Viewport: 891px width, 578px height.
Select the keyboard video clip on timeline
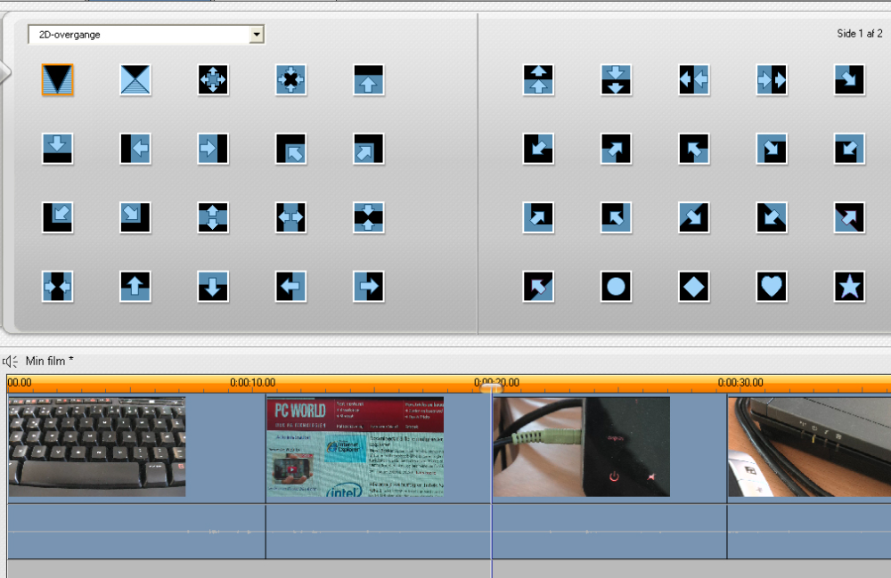[97, 446]
